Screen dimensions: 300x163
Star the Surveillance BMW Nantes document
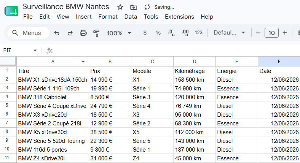point(120,7)
